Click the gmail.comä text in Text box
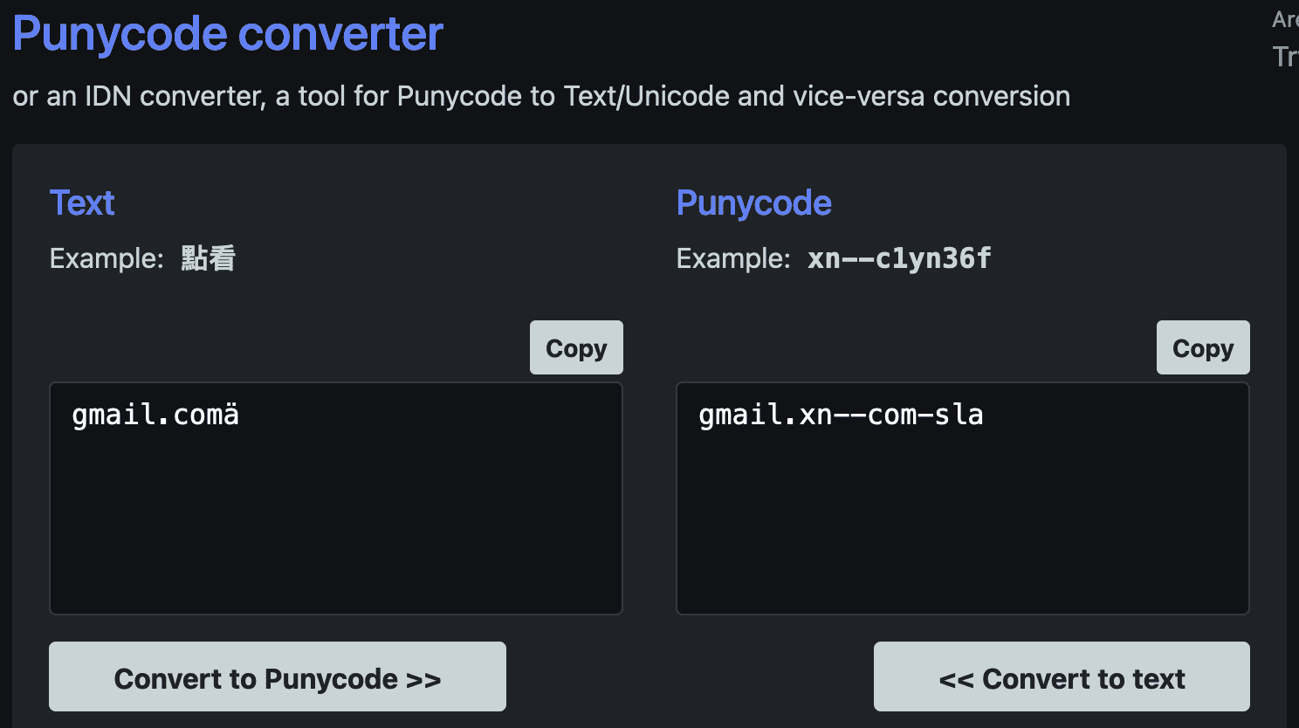Image resolution: width=1299 pixels, height=728 pixels. pyautogui.click(x=155, y=415)
